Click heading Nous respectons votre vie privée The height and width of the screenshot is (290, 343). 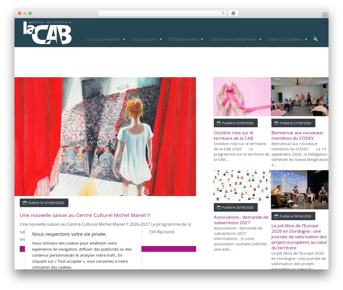(x=69, y=234)
